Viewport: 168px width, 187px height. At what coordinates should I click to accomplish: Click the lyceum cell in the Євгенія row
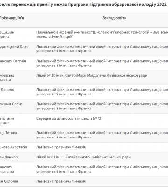pyautogui.click(x=102, y=63)
